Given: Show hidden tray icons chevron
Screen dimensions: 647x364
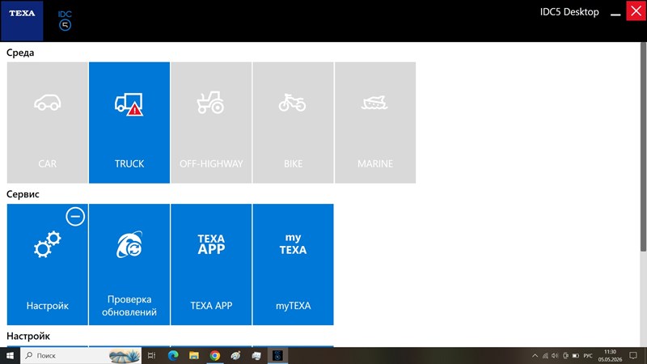Looking at the screenshot, I should (535, 355).
